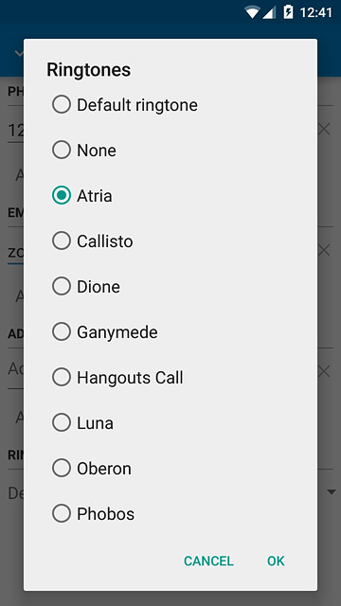The height and width of the screenshot is (606, 341).
Task: Tap the cellular signal icon
Action: [269, 12]
